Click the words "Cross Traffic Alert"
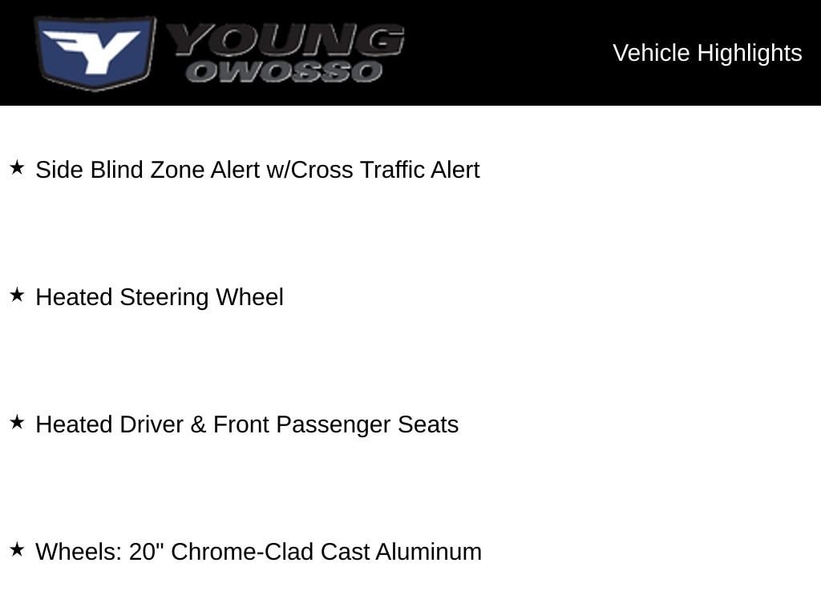Viewport: 821px width, 615px height. click(385, 170)
